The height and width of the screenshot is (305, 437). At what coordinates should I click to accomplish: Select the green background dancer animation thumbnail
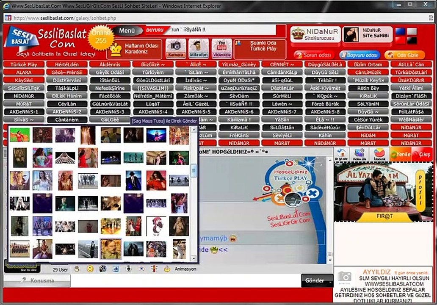pos(20,135)
